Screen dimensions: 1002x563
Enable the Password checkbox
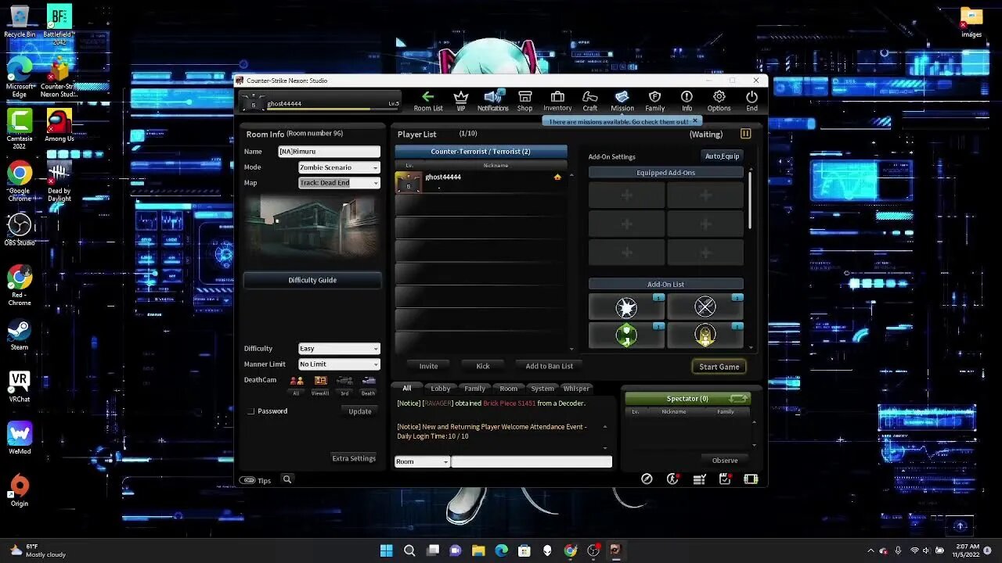(251, 411)
